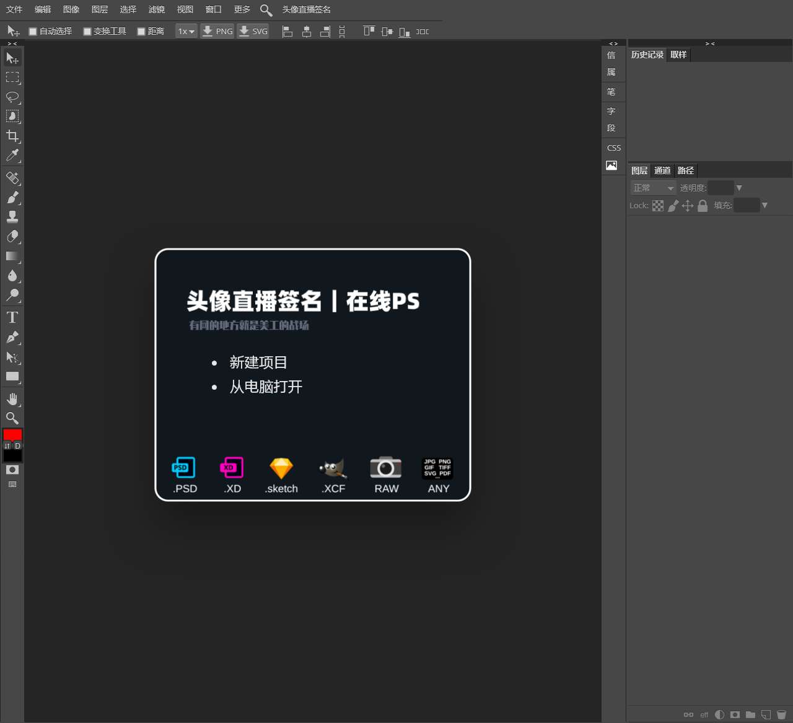Choose the Type text tool
This screenshot has width=793, height=723.
pyautogui.click(x=12, y=318)
